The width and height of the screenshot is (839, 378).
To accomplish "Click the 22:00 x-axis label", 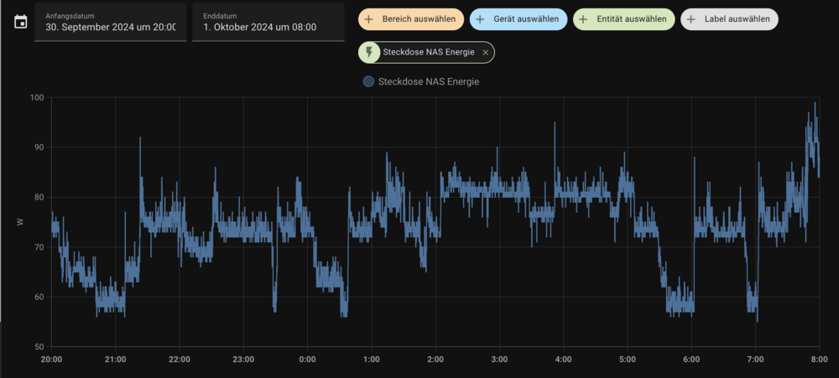I will coord(180,360).
